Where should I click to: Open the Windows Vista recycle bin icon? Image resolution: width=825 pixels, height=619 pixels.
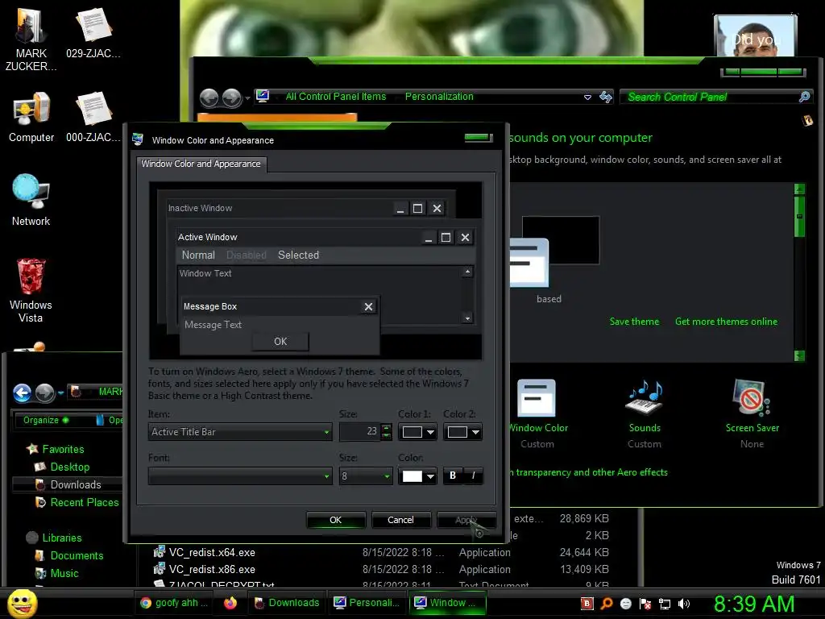31,289
